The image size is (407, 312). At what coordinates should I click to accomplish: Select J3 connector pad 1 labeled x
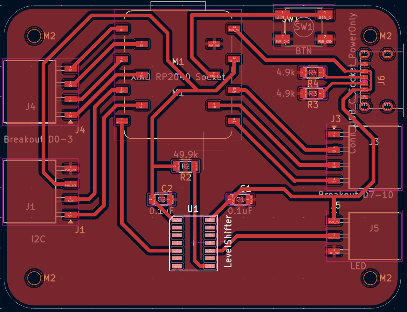(x=334, y=134)
